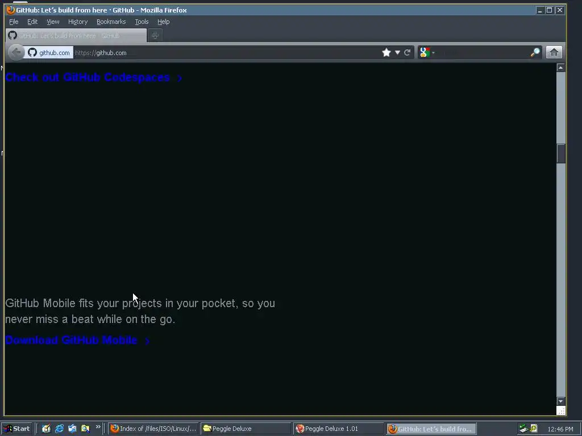The width and height of the screenshot is (582, 436).
Task: Open a new tab with the plus button
Action: point(155,36)
